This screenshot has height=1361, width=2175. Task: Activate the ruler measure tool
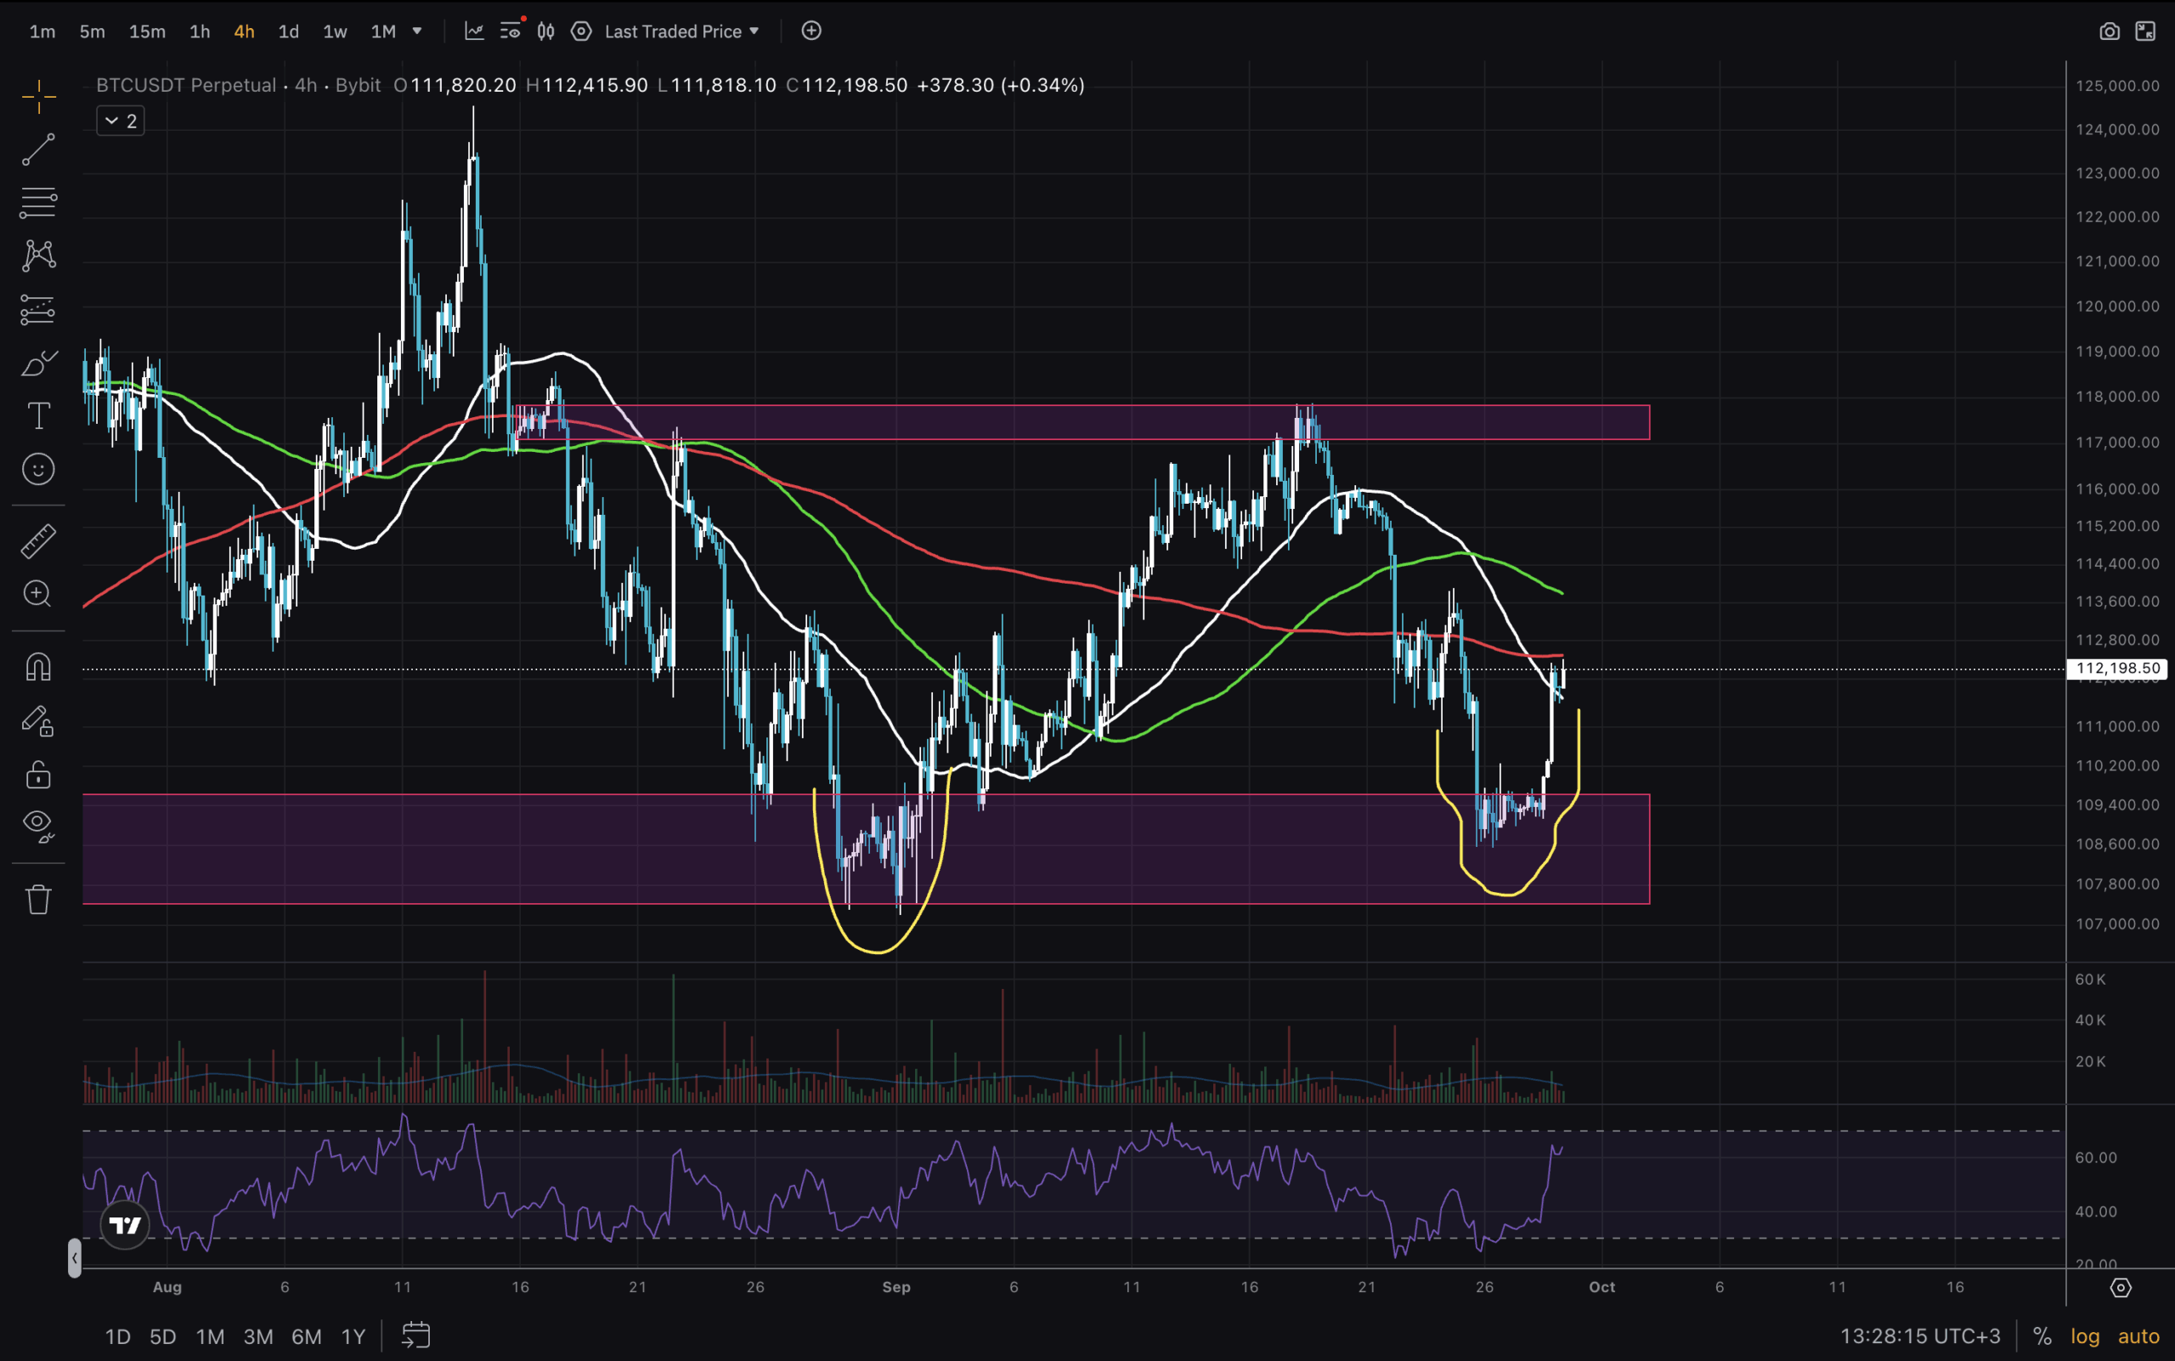[x=38, y=541]
